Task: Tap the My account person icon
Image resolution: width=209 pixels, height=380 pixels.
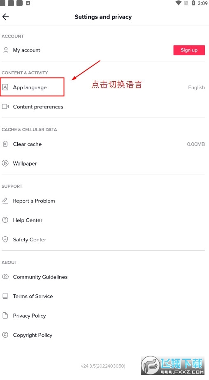Action: pyautogui.click(x=6, y=50)
